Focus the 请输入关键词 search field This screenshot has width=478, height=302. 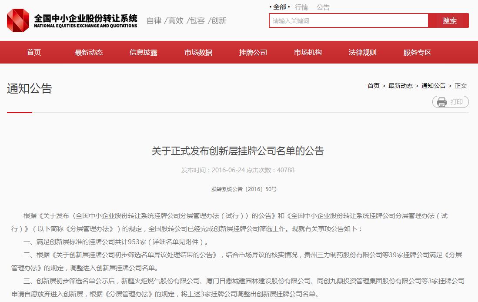pos(349,20)
